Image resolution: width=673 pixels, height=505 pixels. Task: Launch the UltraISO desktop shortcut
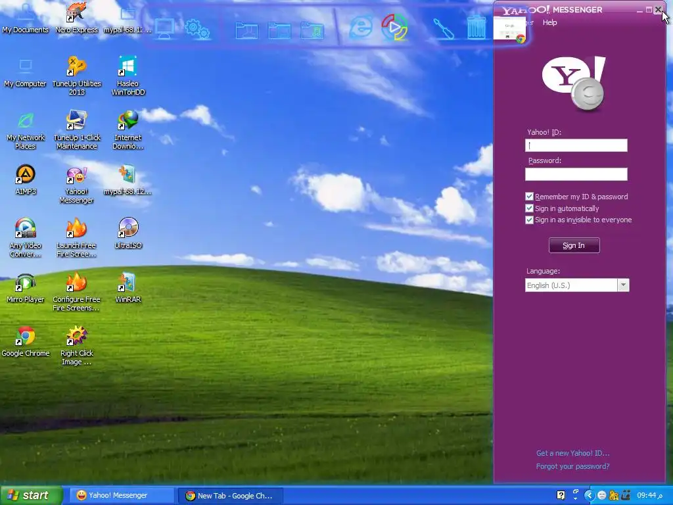coord(128,234)
